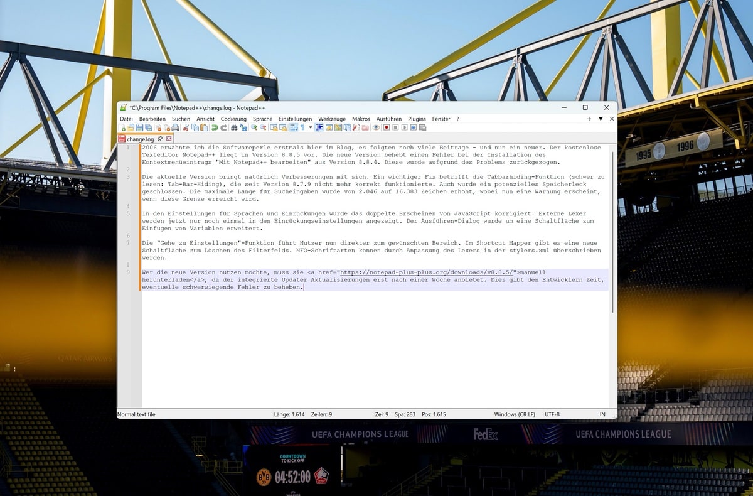Click the plus button to add new tab
The height and width of the screenshot is (496, 753).
click(589, 119)
